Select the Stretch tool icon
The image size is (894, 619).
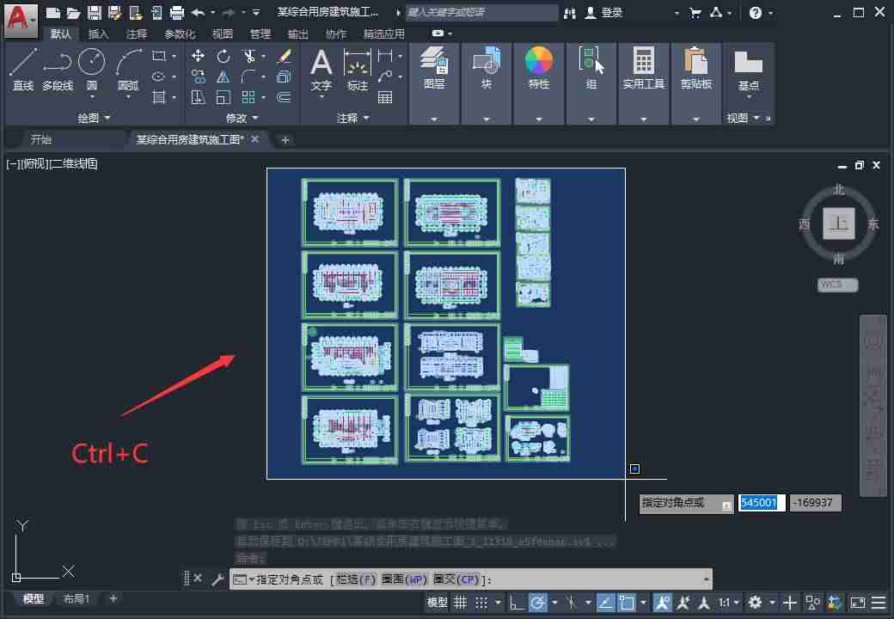point(198,97)
